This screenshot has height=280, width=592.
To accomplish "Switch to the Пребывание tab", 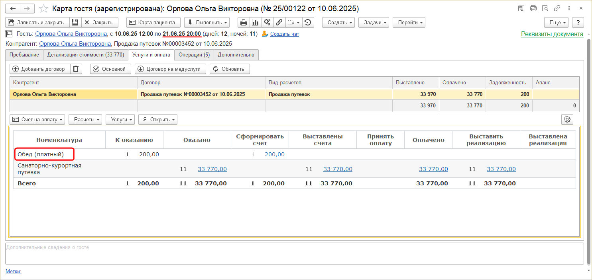I will coord(24,54).
